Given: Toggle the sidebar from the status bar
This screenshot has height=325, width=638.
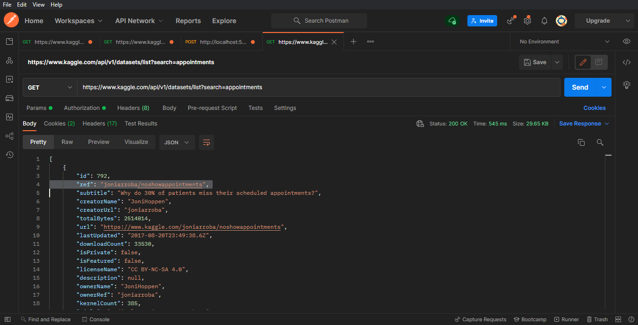Looking at the screenshot, I should pyautogui.click(x=8, y=319).
